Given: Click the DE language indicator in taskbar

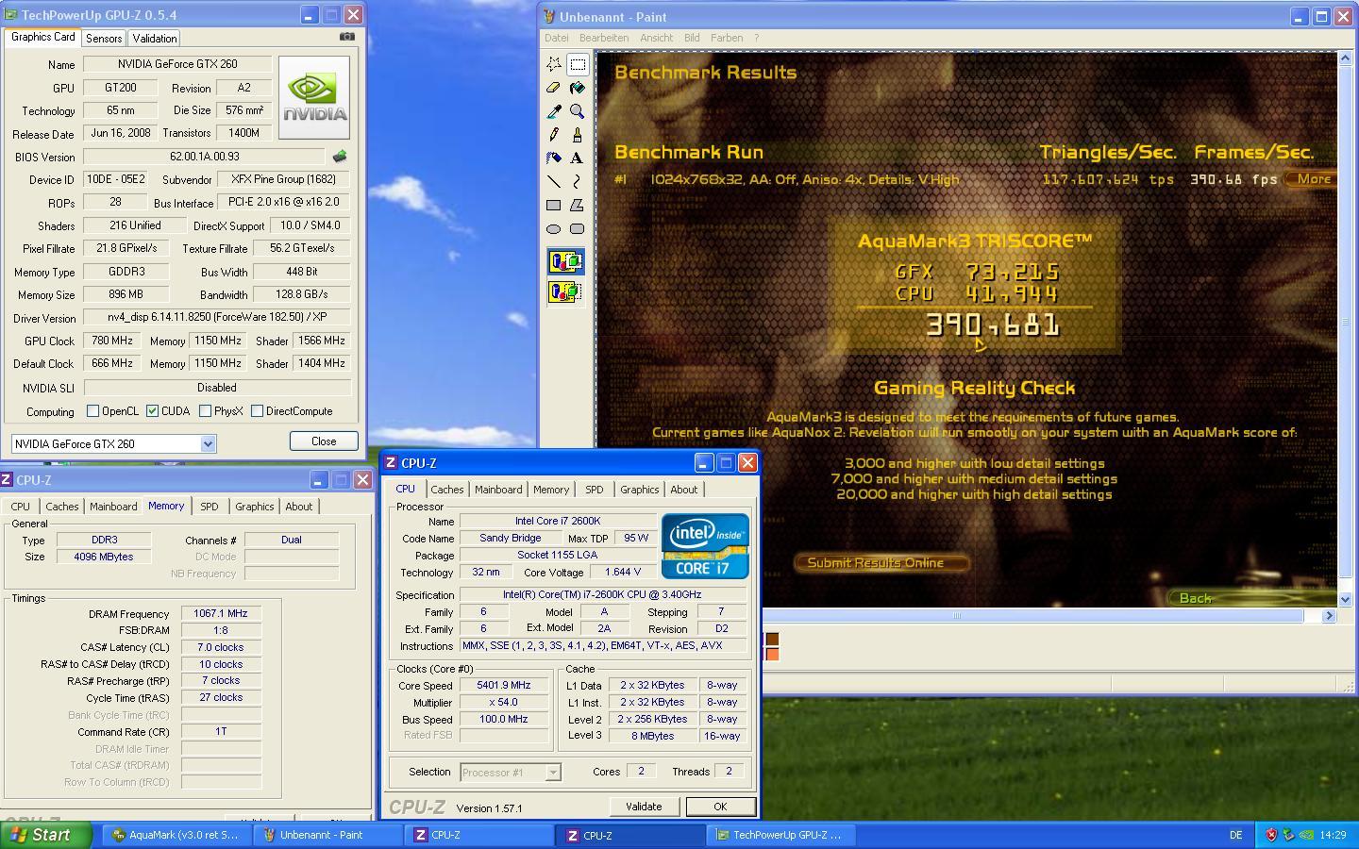Looking at the screenshot, I should [1236, 835].
